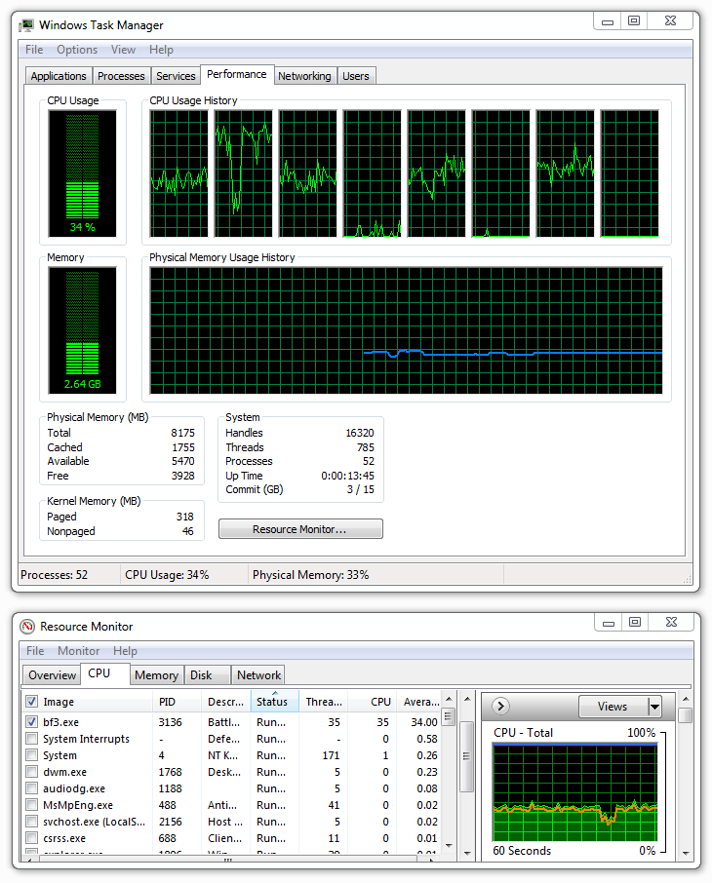Switch to the Processes tab
712x883 pixels.
[121, 76]
